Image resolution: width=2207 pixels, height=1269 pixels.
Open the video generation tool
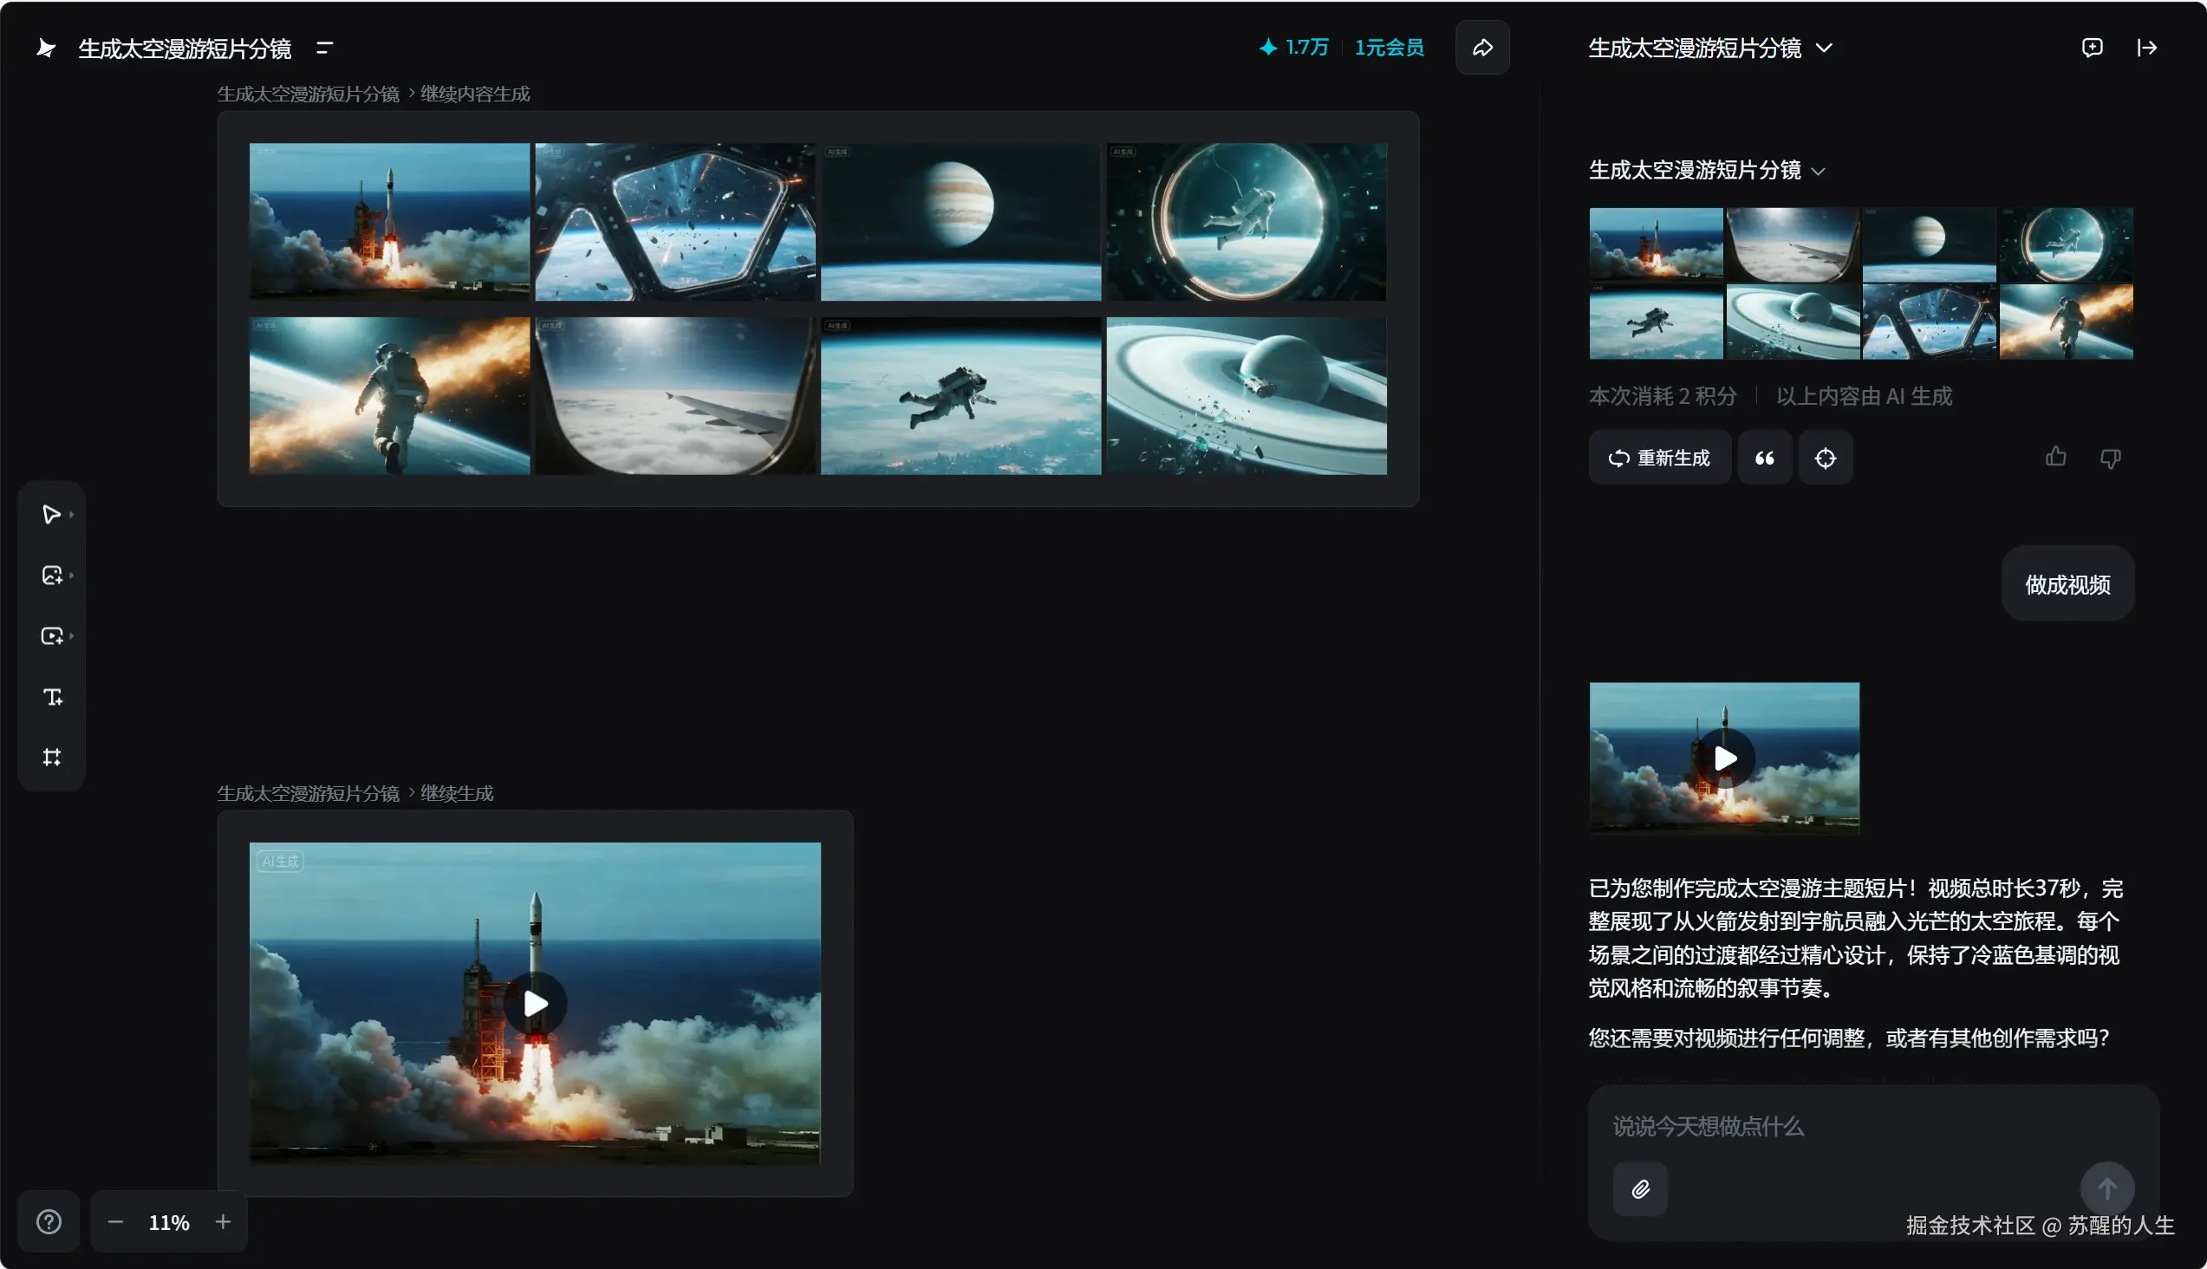coord(51,636)
